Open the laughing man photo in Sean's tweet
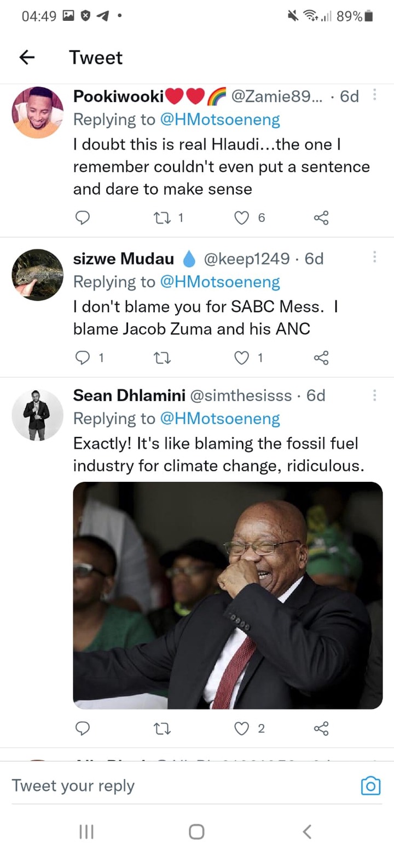Viewport: 394px width, 855px height. [x=228, y=595]
